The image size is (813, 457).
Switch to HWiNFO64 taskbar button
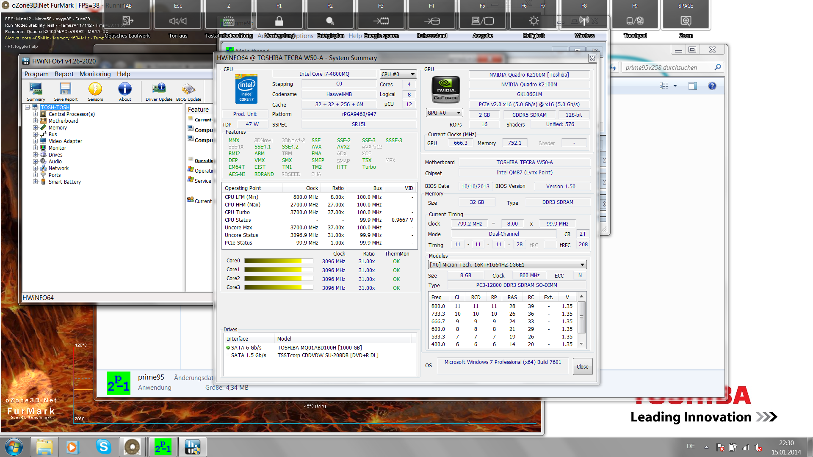[x=193, y=447]
